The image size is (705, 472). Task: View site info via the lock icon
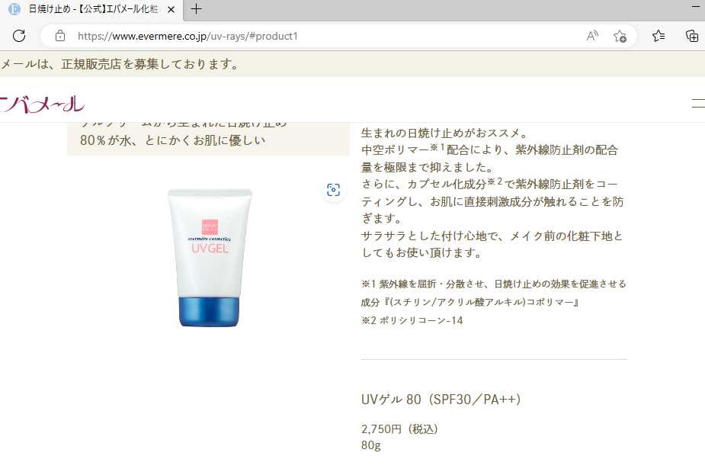59,36
